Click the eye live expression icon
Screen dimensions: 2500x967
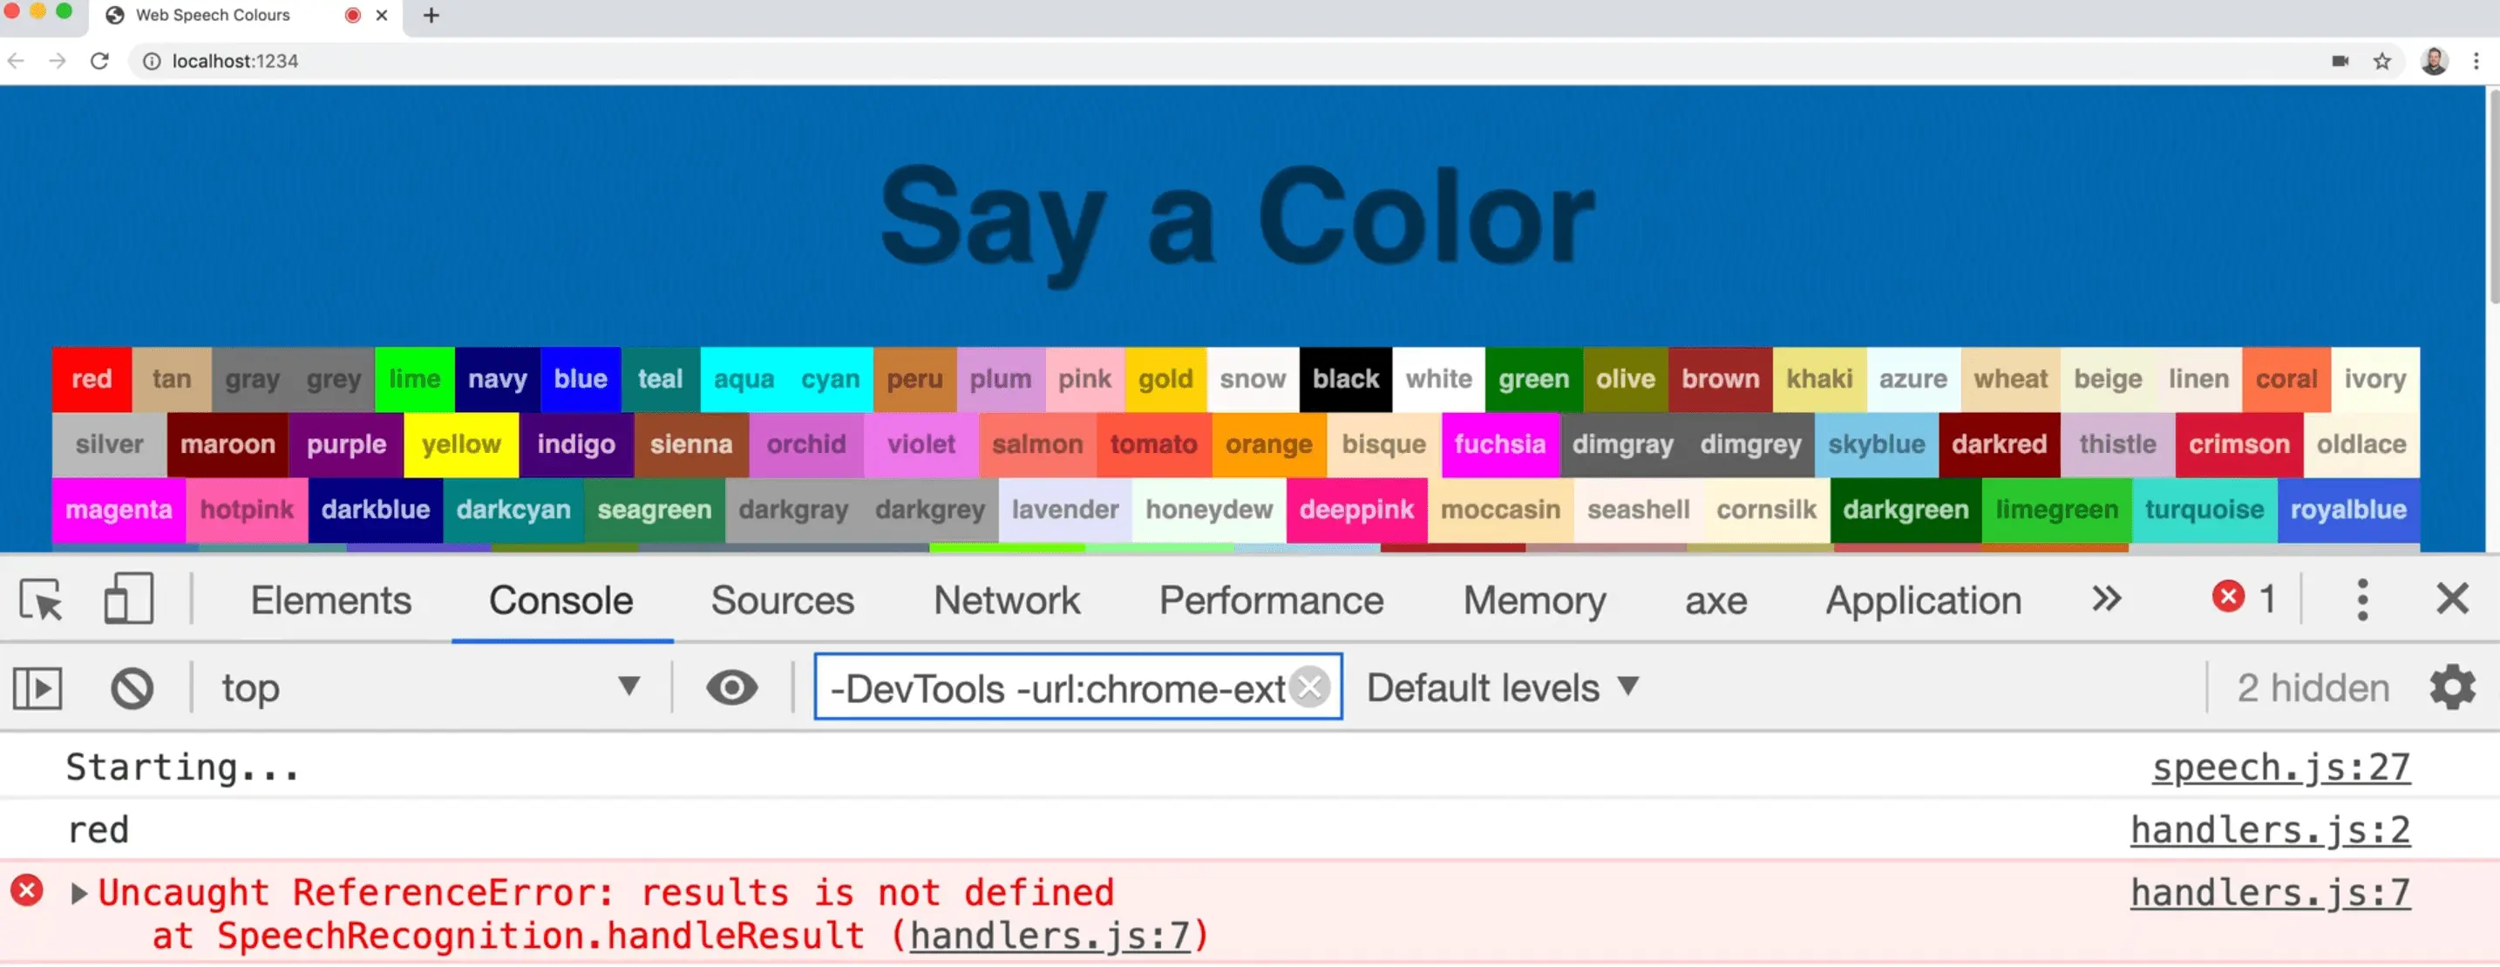click(x=731, y=687)
